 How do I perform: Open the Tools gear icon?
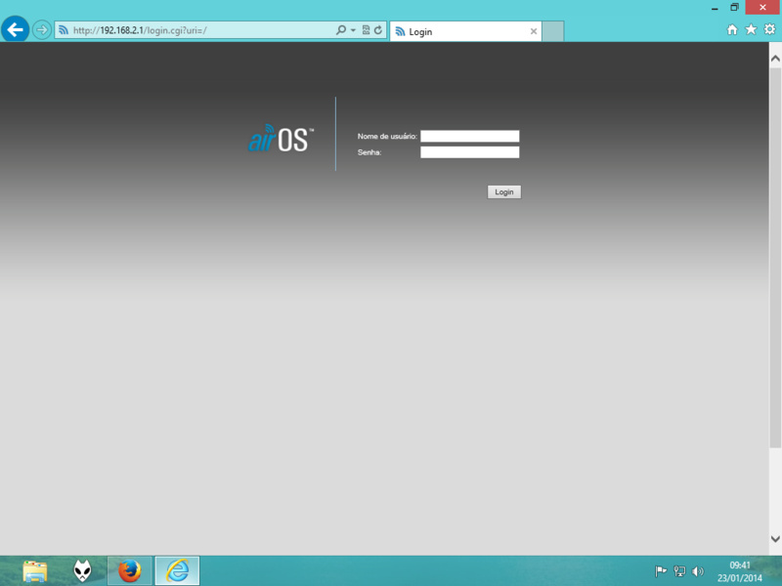point(769,29)
